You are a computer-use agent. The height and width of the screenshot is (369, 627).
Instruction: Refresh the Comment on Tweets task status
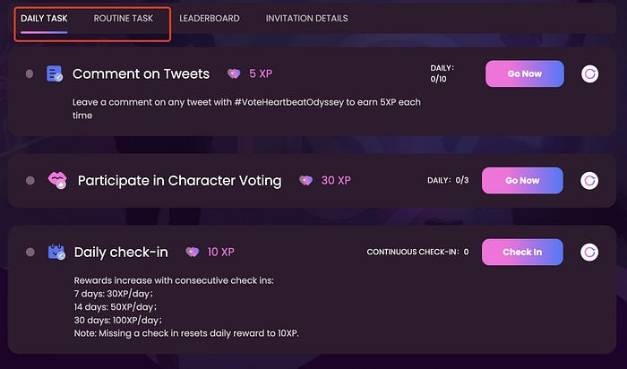pyautogui.click(x=589, y=74)
